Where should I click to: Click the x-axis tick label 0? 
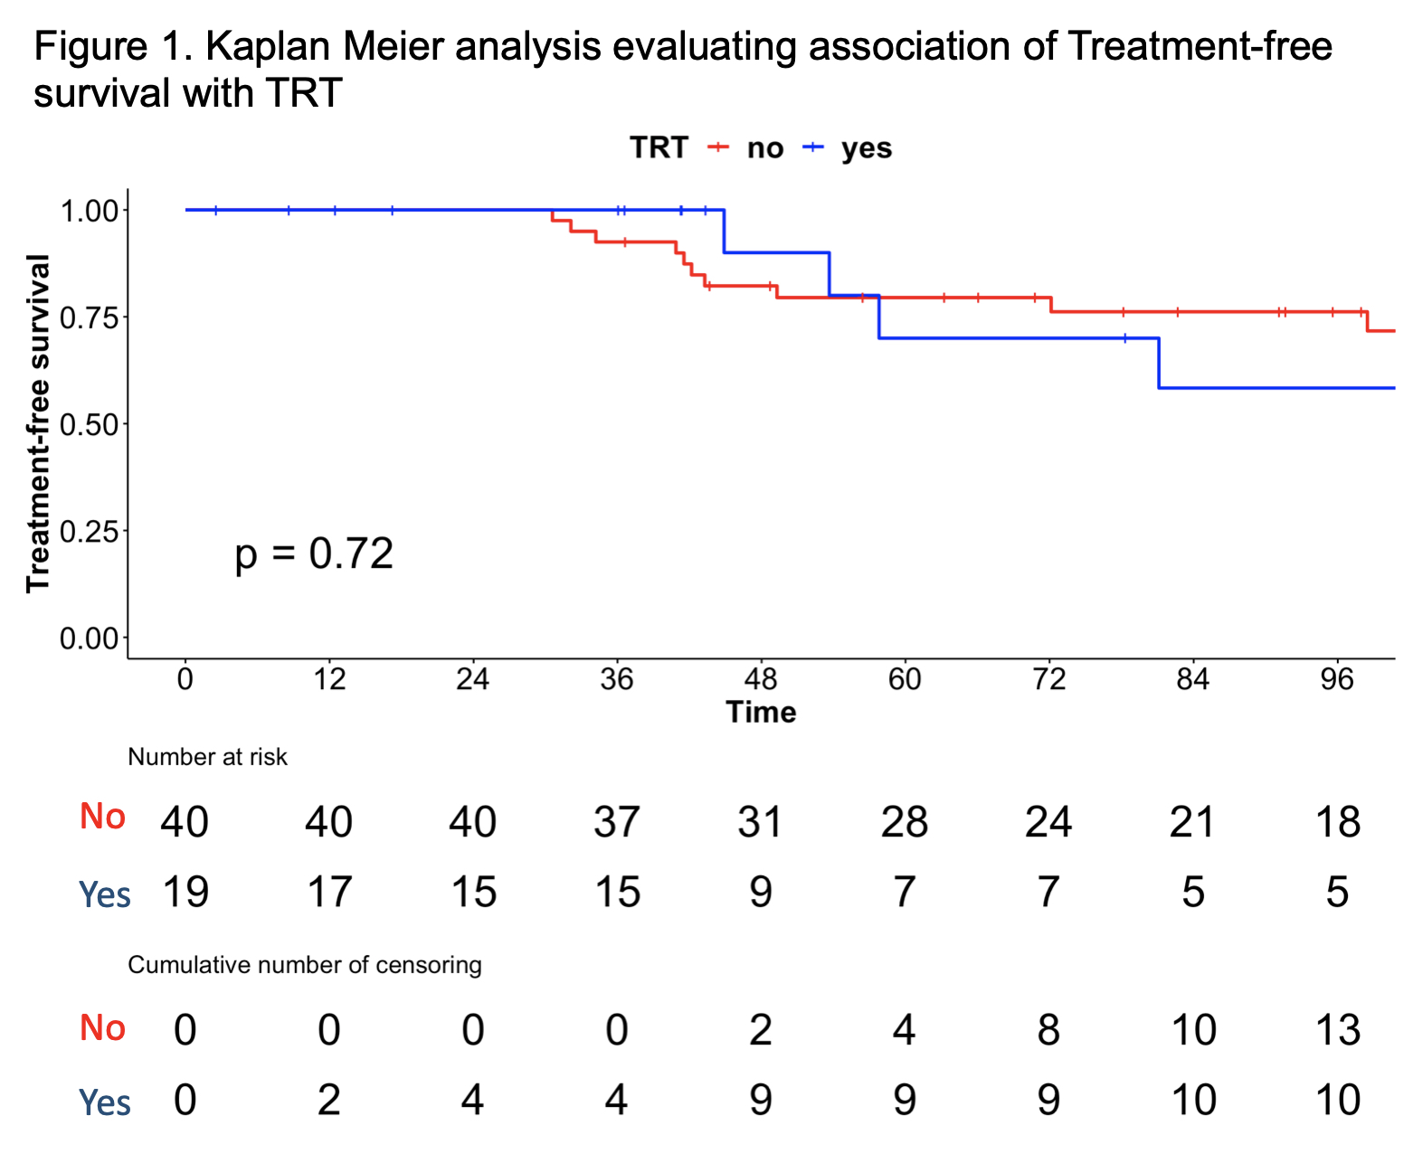(185, 679)
